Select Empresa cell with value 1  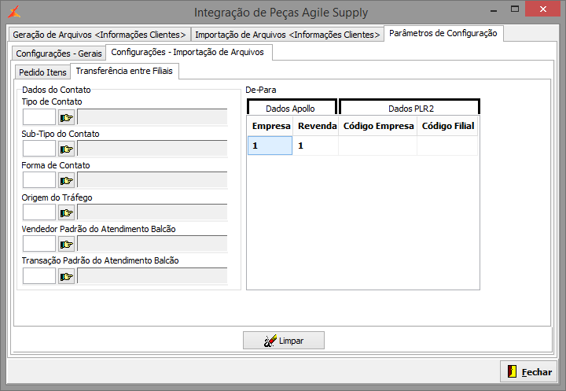pyautogui.click(x=270, y=146)
